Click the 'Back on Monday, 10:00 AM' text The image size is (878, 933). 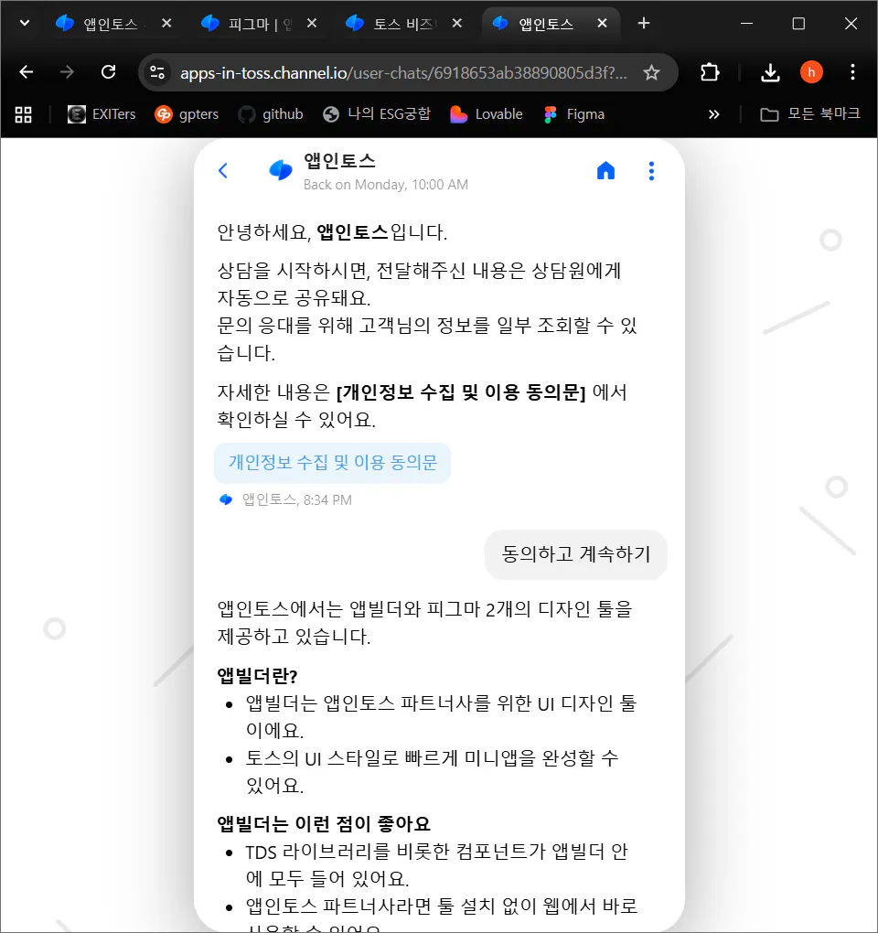point(385,185)
